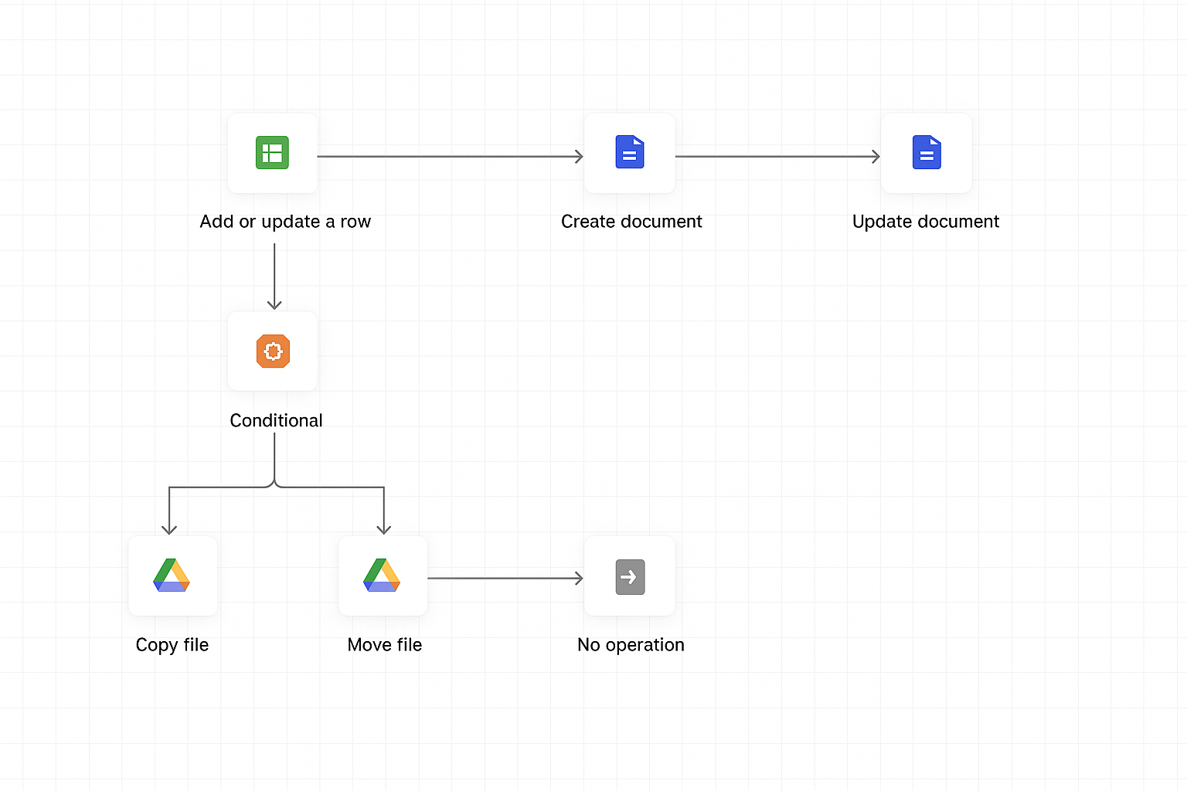Click the "Update document" label

point(926,222)
